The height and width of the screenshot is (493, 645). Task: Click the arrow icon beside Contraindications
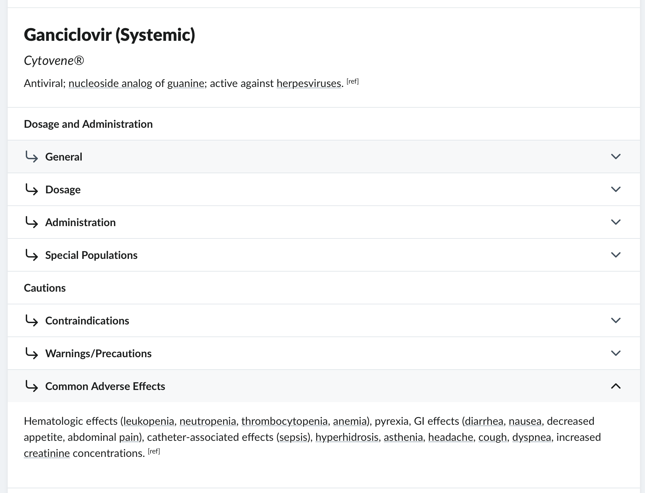click(x=32, y=320)
